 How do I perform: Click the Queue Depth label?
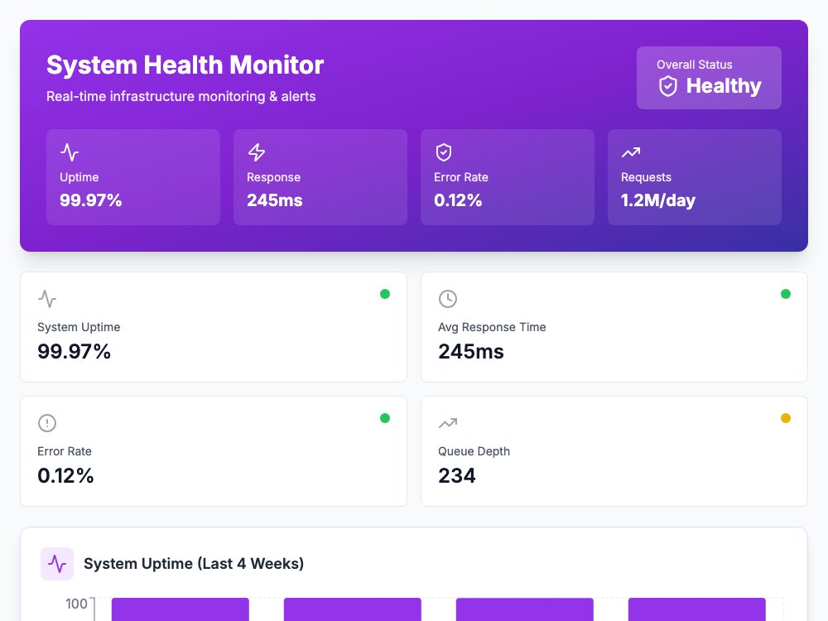click(x=474, y=451)
